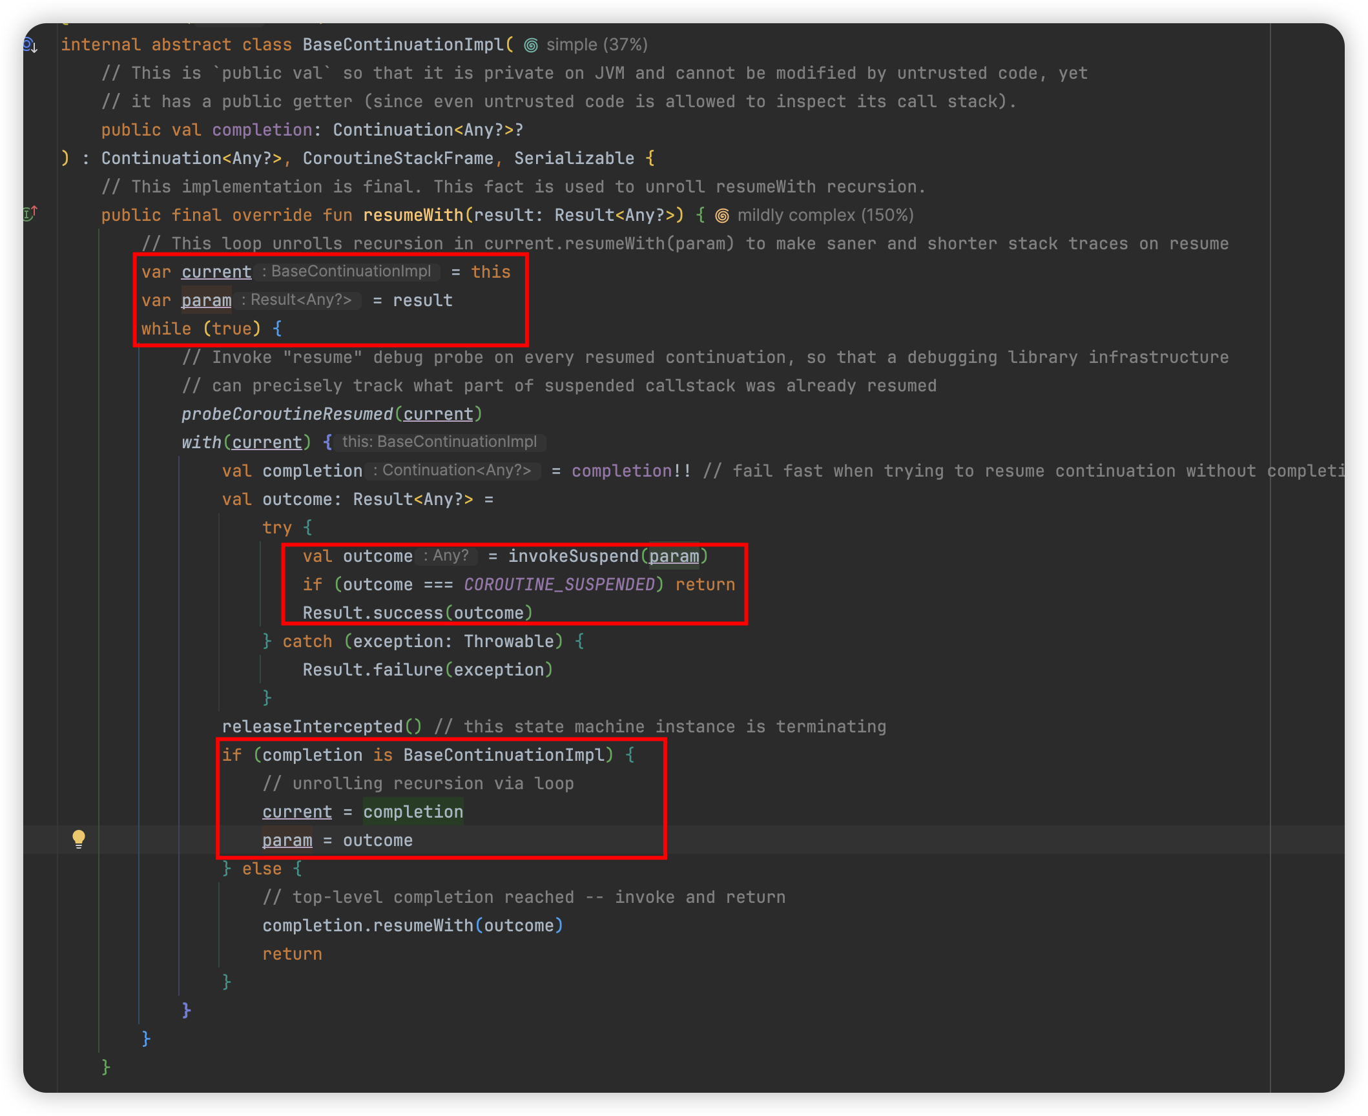This screenshot has width=1368, height=1116.
Task: Click the subclassed gutter marker beside BaseContinuationImpl
Action: [30, 45]
